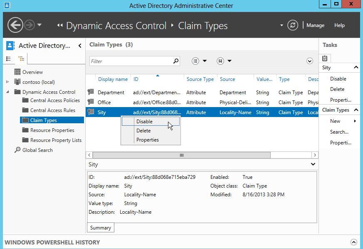Click the back navigation arrow button
Screen dimensions: 363x249
(15, 25)
